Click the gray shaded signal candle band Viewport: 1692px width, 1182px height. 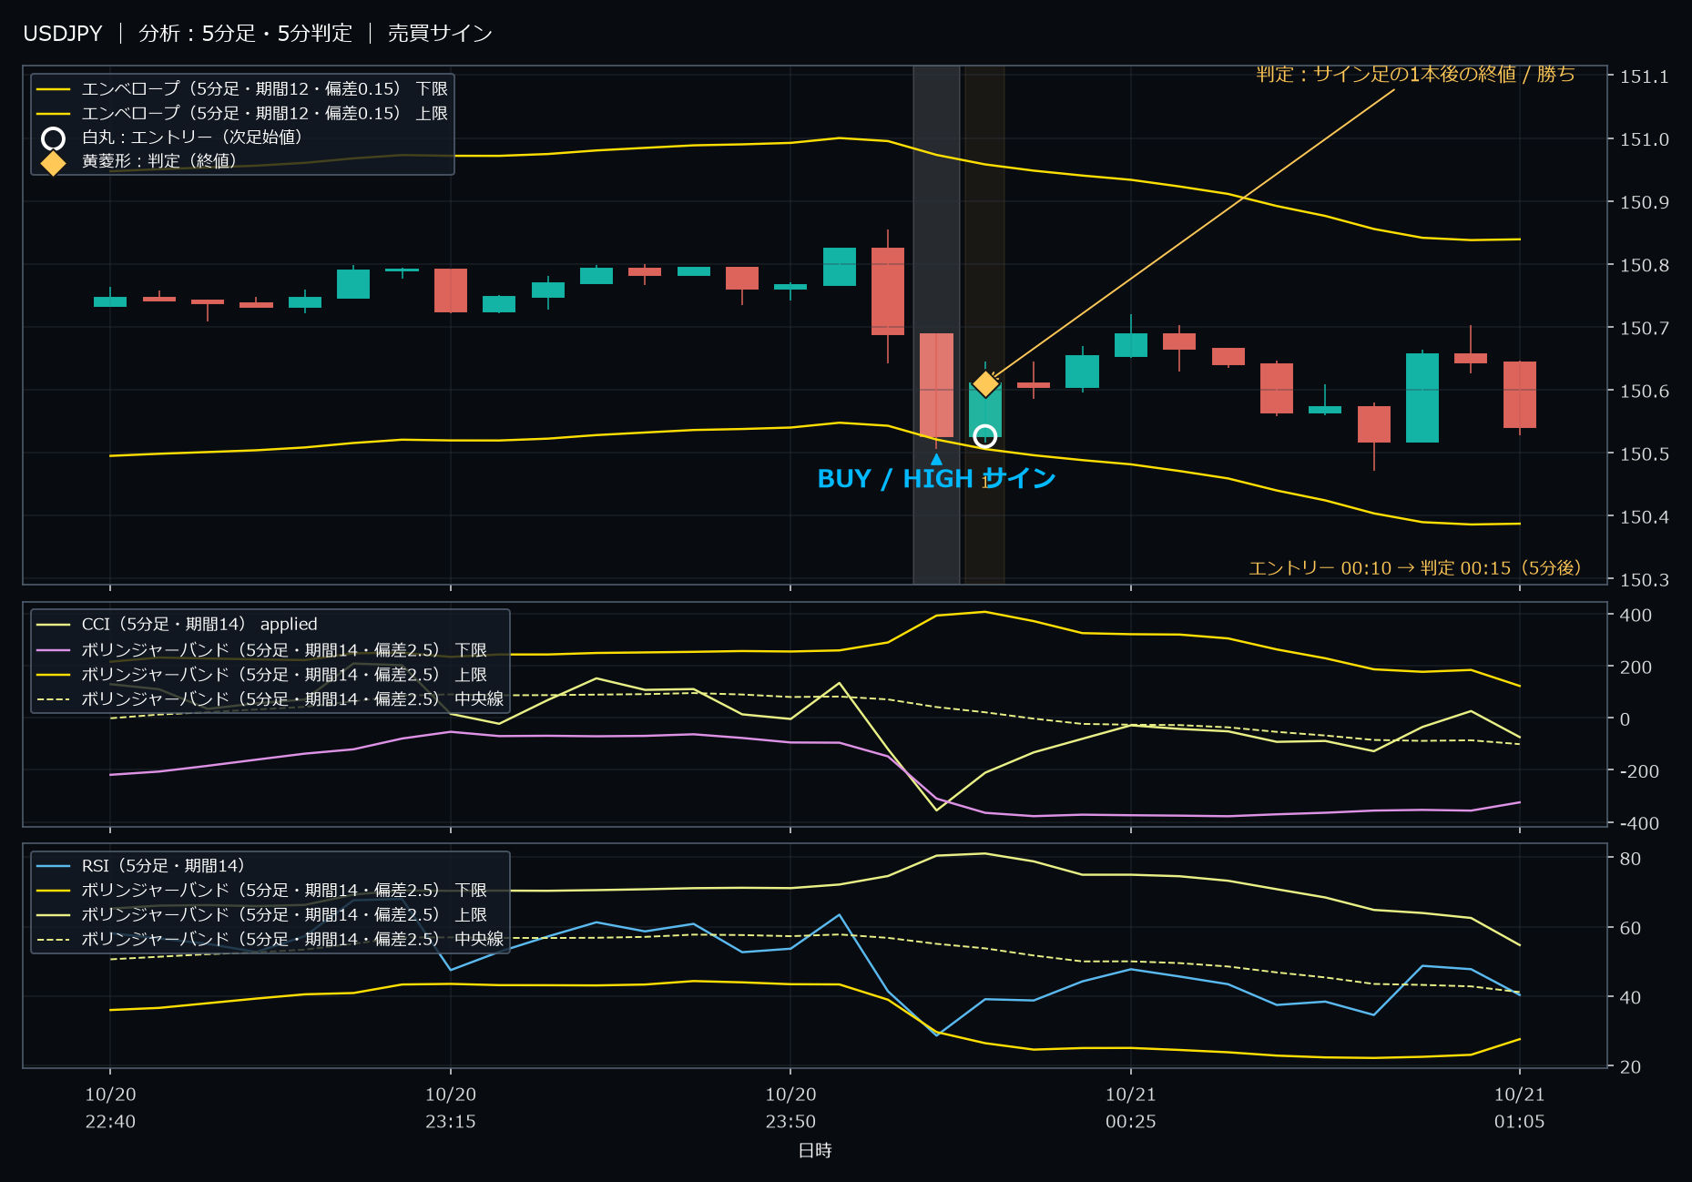[936, 324]
